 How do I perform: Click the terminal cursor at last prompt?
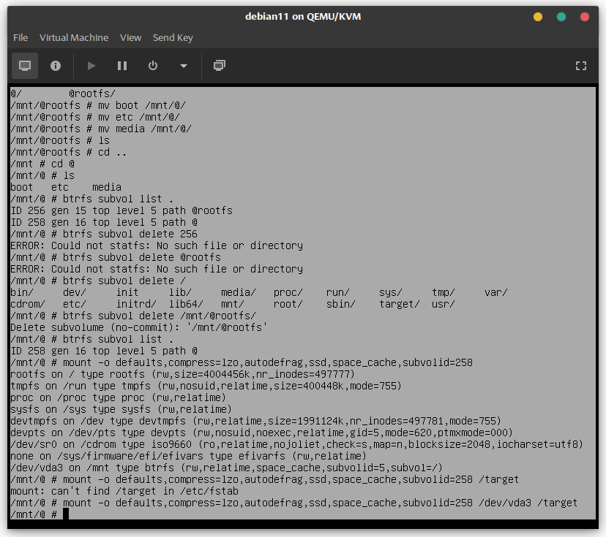coord(65,514)
